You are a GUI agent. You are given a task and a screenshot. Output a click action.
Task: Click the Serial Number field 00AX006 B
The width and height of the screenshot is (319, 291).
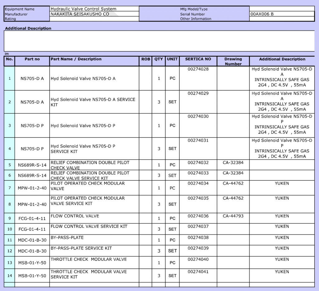[282, 14]
